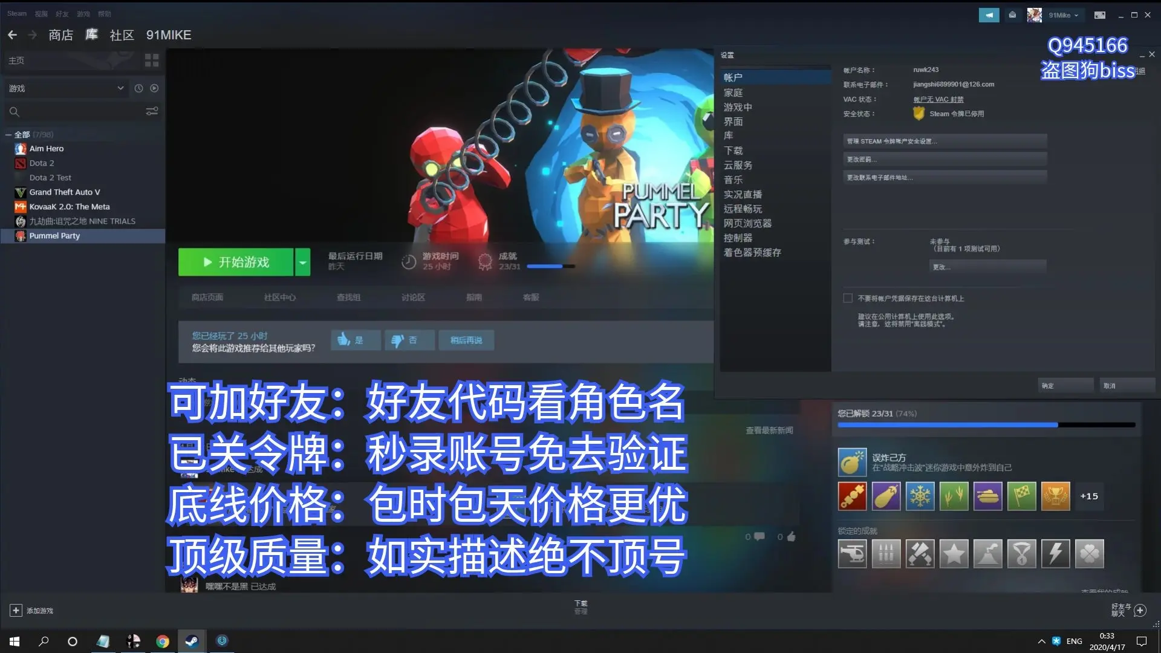Open the Windows notification center icon
This screenshot has width=1161, height=653.
(x=1142, y=641)
